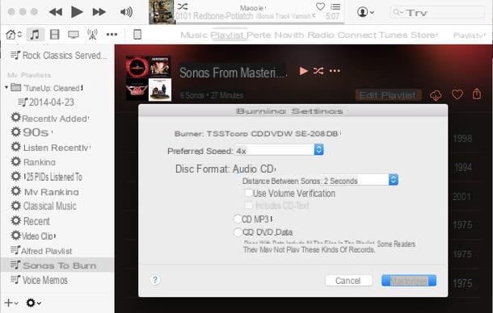
Task: Click the search field
Action: (437, 12)
